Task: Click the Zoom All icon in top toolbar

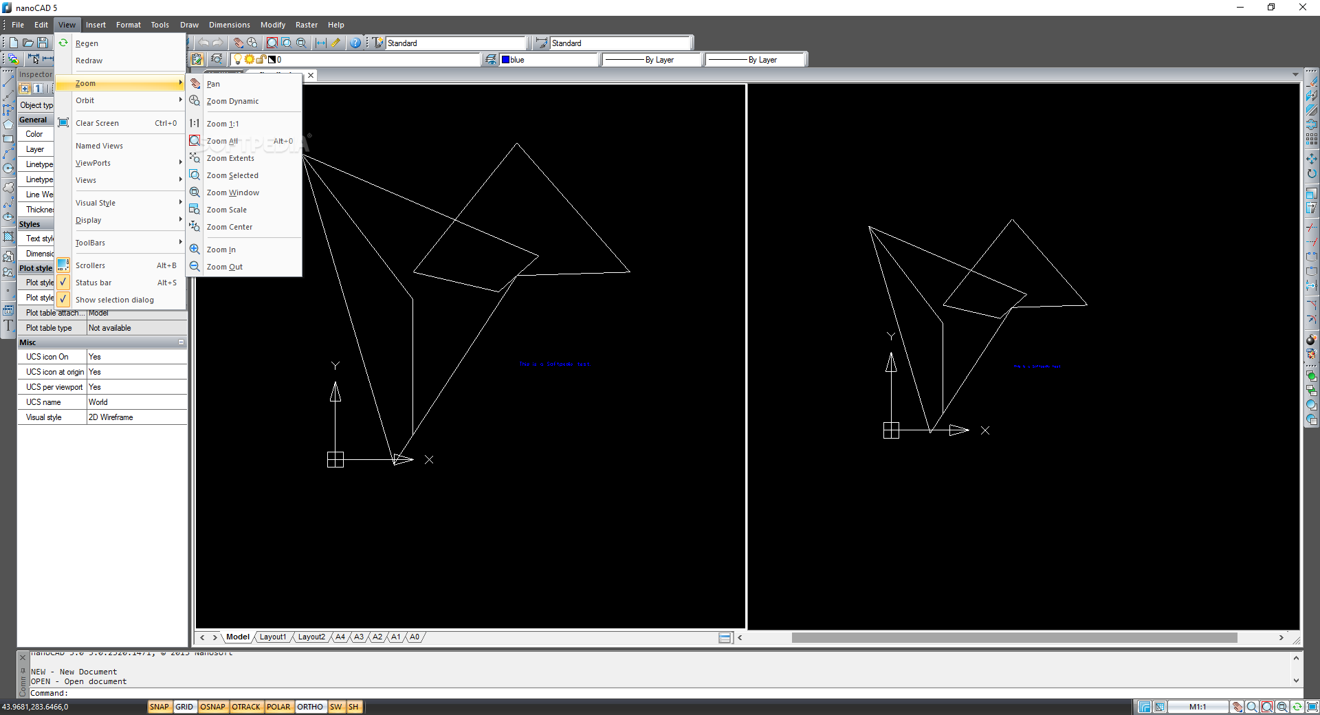Action: click(272, 43)
